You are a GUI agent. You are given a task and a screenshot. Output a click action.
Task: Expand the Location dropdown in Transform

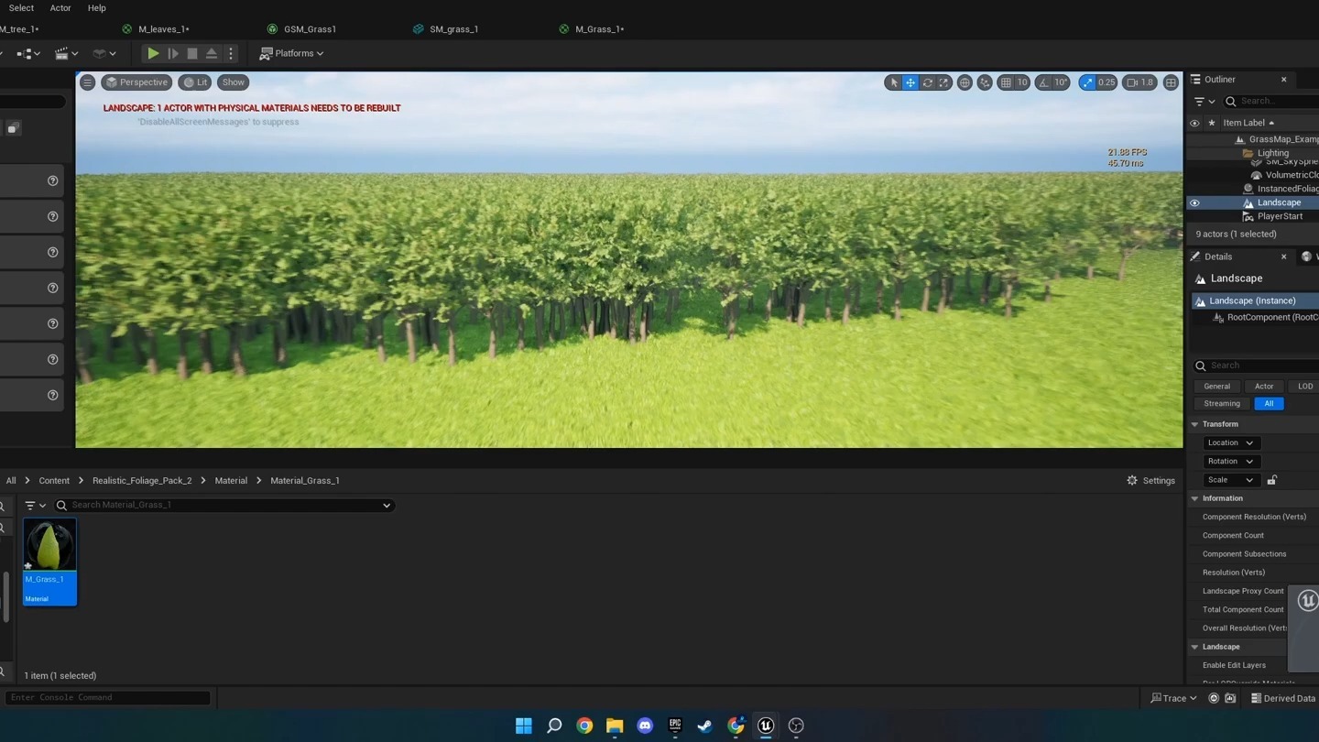point(1229,442)
